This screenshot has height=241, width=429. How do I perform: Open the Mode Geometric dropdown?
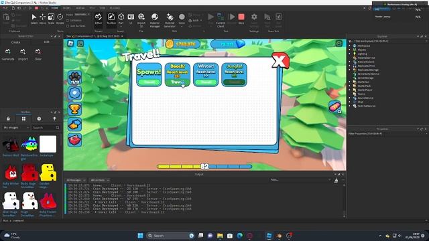tap(82, 14)
